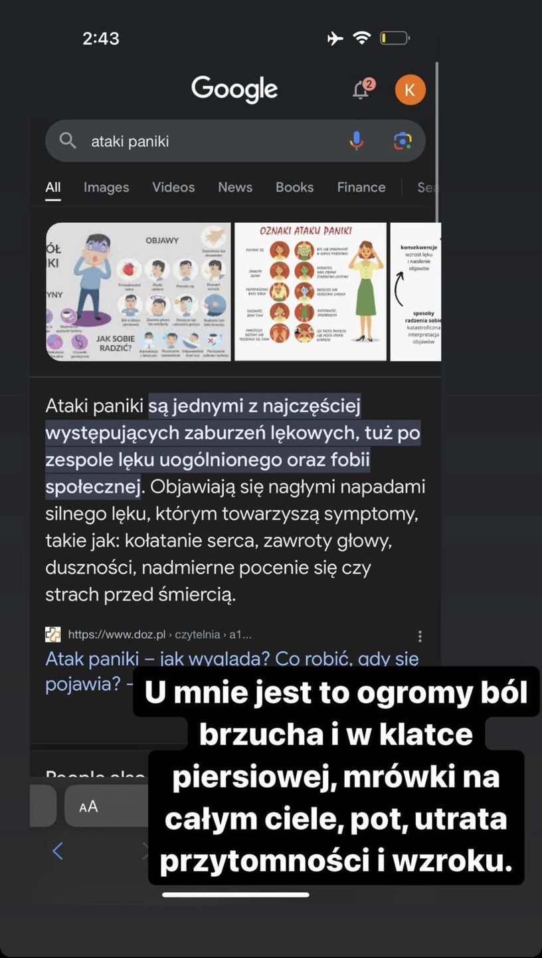Open the three-dot menu of doz.pl result

(420, 636)
